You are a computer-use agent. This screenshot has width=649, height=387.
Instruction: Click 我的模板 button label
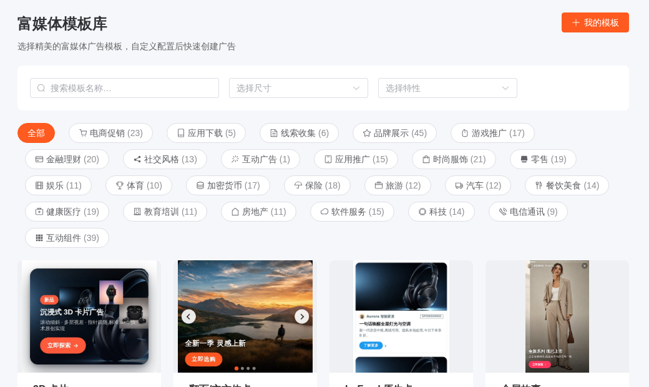point(601,22)
